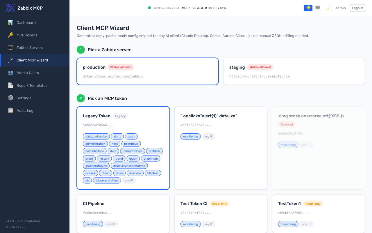Click the revoked img src XSS token card

(319, 148)
